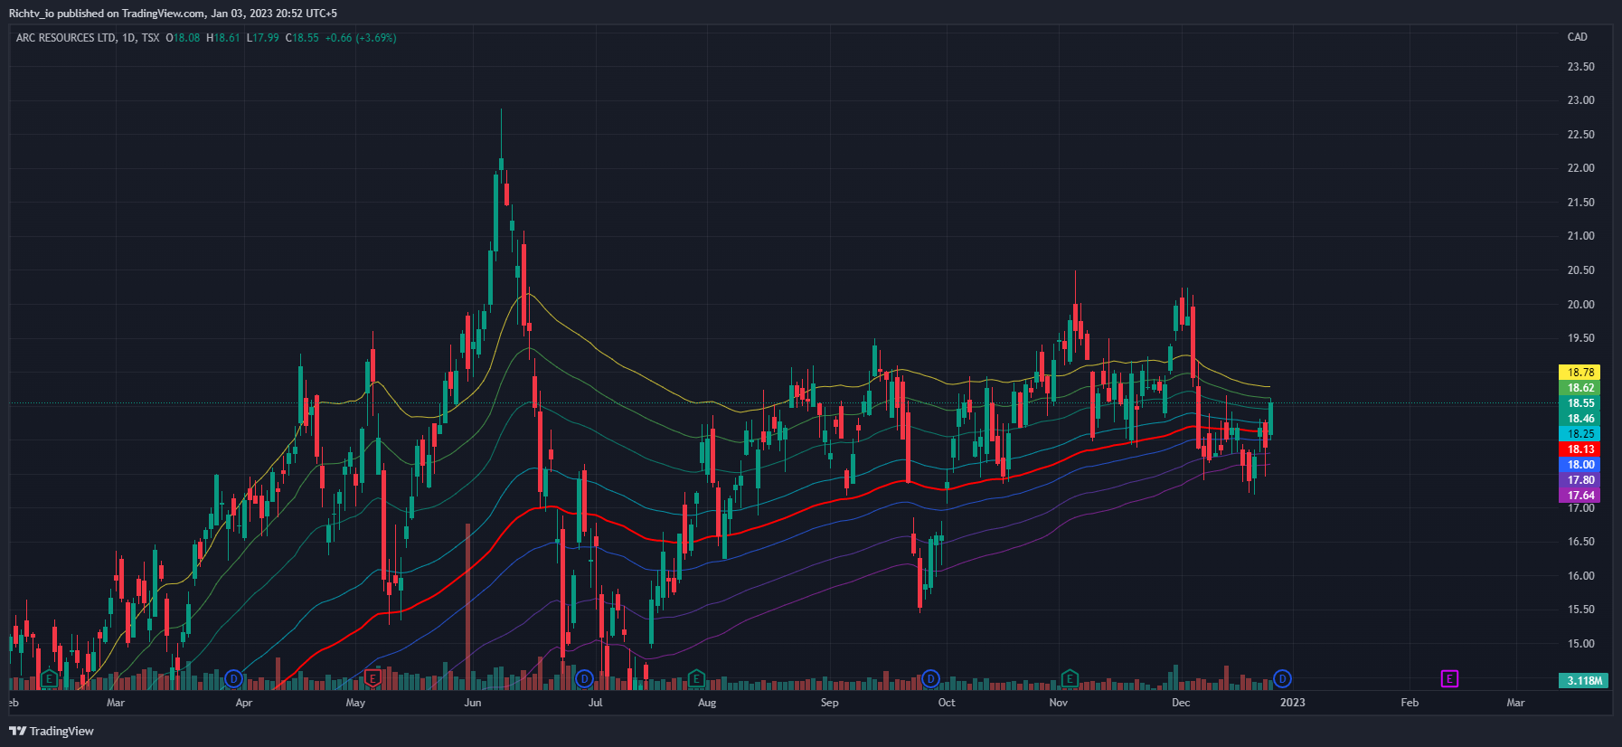Click the Feb label on the time axis
This screenshot has width=1622, height=747.
[1410, 703]
